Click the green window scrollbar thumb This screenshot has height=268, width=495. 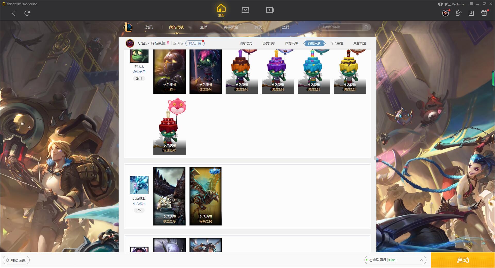pyautogui.click(x=493, y=78)
